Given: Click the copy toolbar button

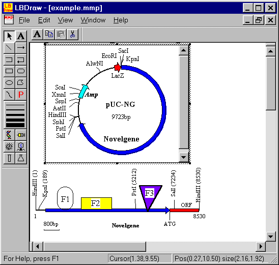Looking at the screenshot, I should click(49, 34).
